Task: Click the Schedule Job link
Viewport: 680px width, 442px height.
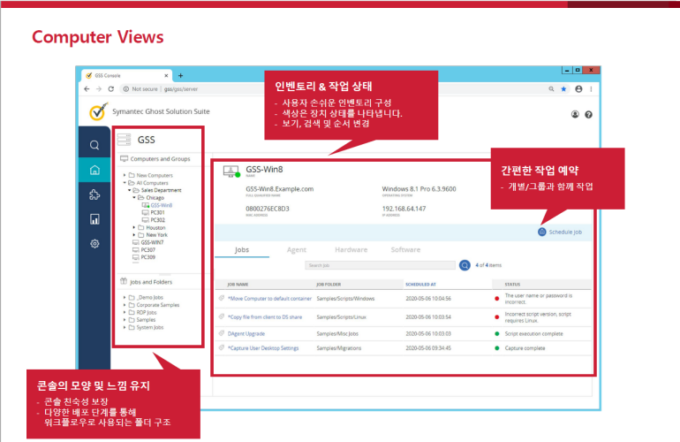Action: [565, 232]
